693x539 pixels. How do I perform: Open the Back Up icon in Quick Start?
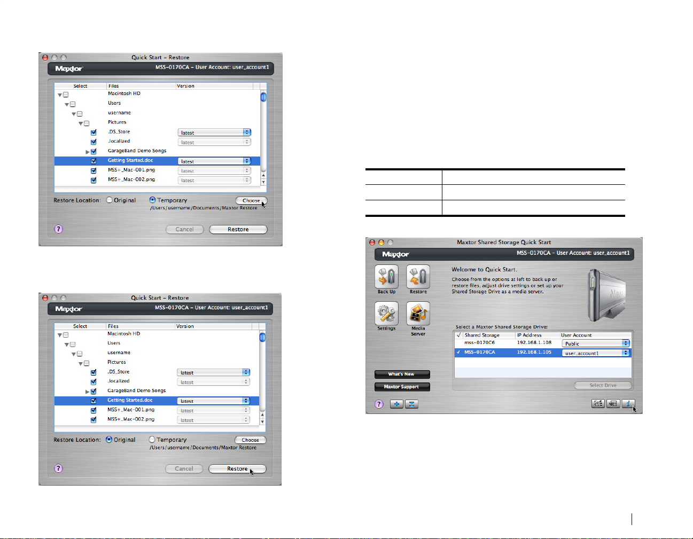[386, 277]
